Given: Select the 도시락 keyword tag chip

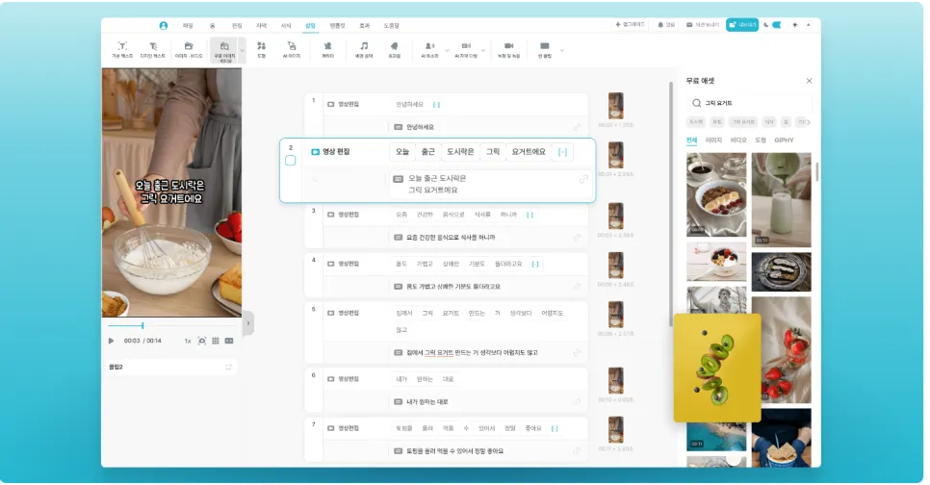Looking at the screenshot, I should click(x=696, y=122).
